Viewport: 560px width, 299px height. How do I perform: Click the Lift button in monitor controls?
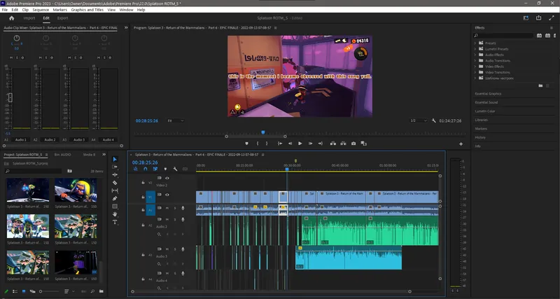[x=333, y=144]
